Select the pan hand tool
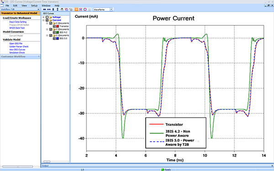 62,10
